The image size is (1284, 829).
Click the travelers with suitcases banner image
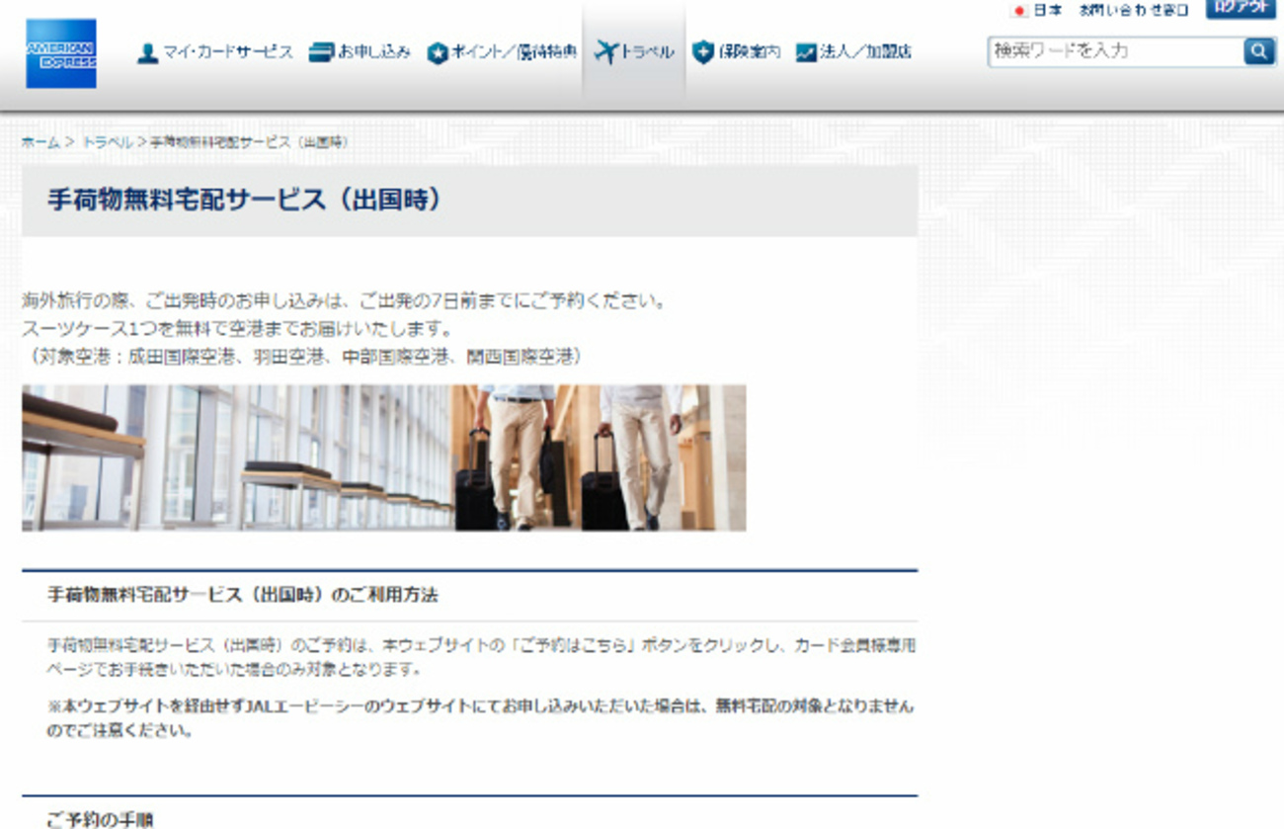383,457
